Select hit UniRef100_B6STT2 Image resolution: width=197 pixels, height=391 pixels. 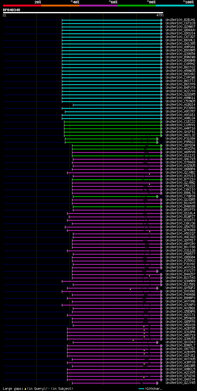[180, 81]
